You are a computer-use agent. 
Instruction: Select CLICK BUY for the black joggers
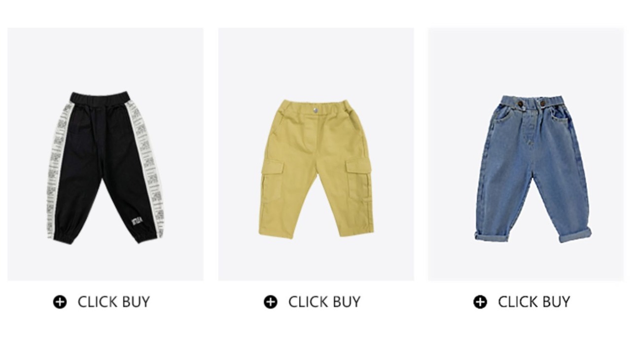pyautogui.click(x=113, y=301)
